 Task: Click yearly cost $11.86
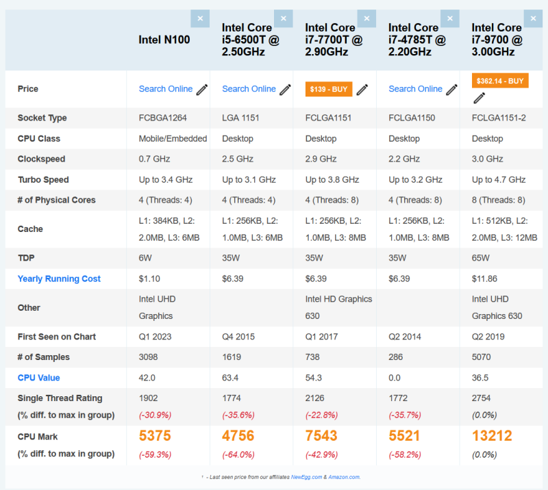click(484, 279)
